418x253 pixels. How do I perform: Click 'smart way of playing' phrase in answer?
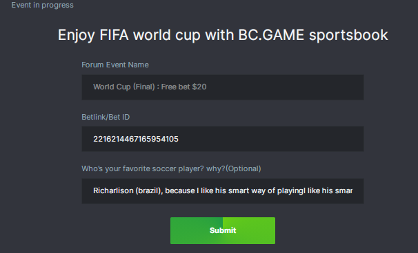[x=266, y=191]
